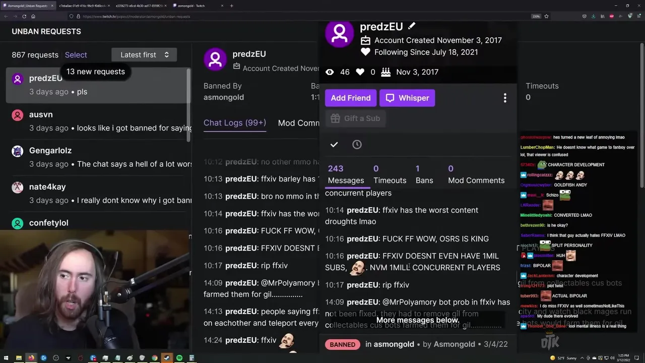Click the predzEU purple avatar in user card
The width and height of the screenshot is (645, 363).
[339, 33]
